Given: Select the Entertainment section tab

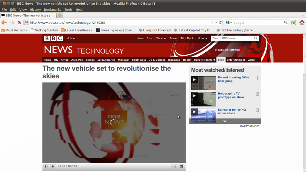Looking at the screenshot, I should pos(236,60).
